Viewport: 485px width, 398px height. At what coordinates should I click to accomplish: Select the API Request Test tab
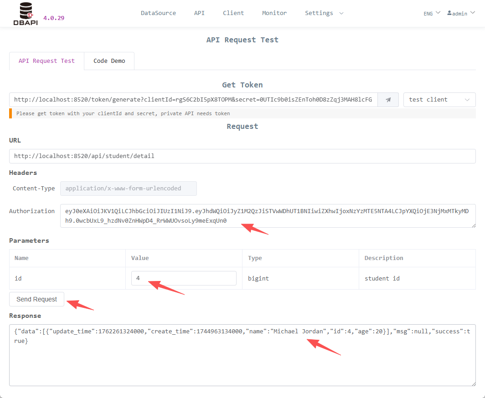tap(46, 61)
